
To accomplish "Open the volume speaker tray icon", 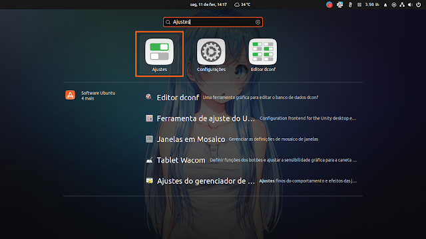I will click(410, 5).
